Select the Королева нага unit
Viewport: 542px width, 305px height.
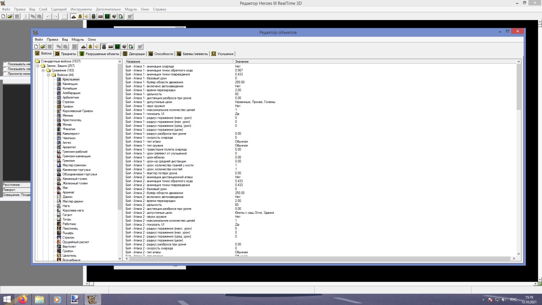[x=73, y=210]
